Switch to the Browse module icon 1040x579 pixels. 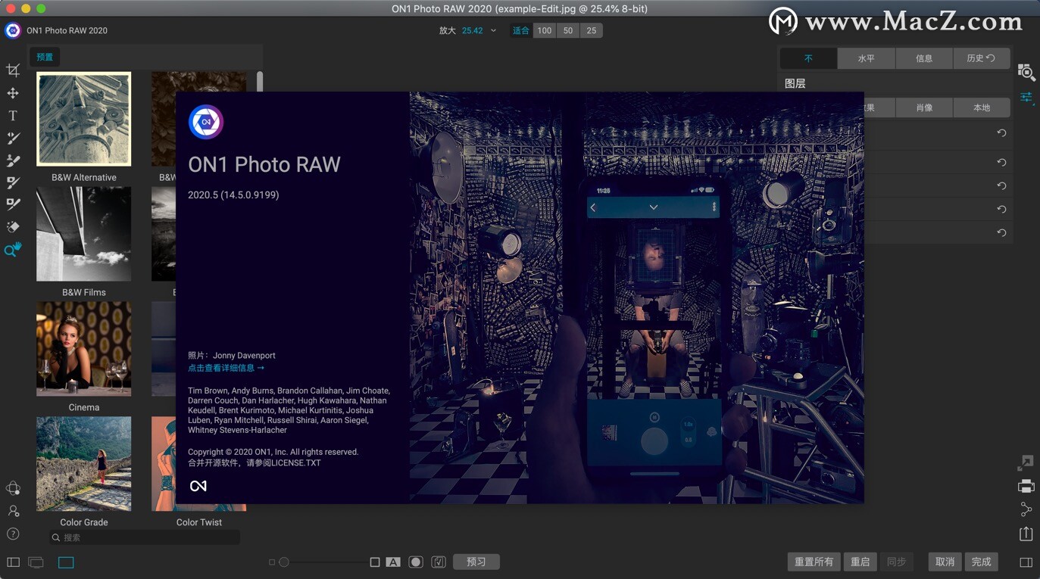1026,72
